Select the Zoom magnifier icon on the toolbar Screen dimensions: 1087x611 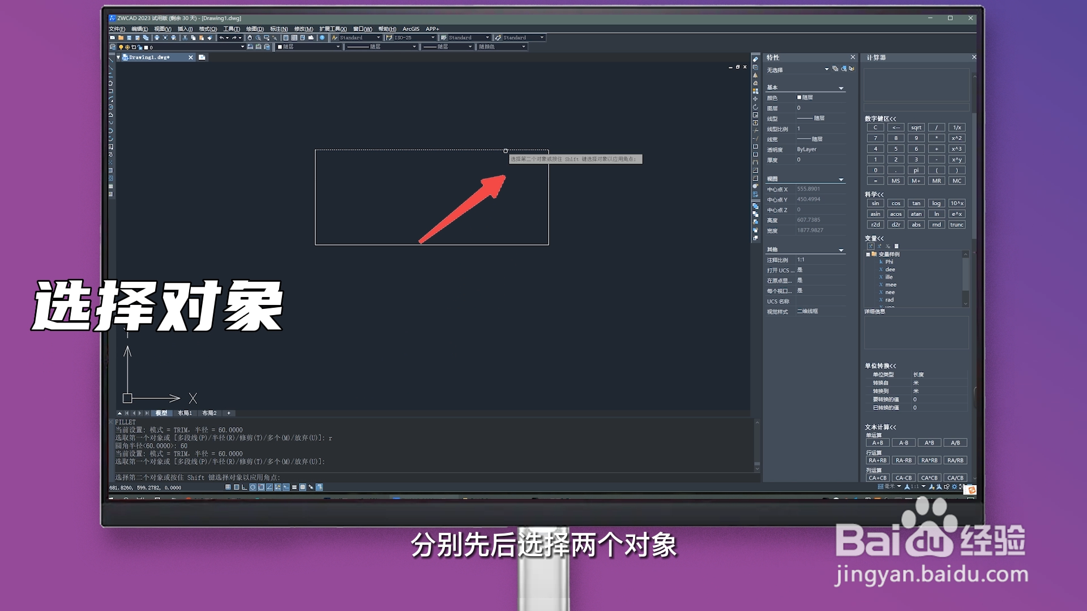pyautogui.click(x=258, y=38)
